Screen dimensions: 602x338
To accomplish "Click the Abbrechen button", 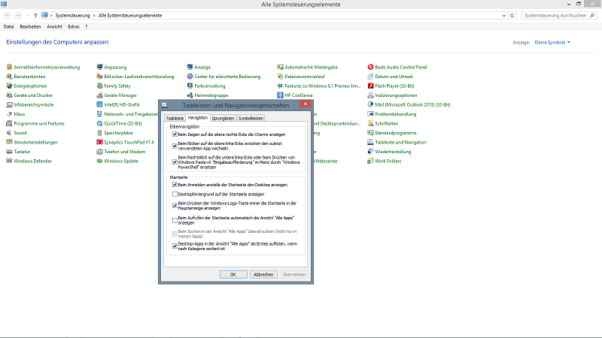I will [x=263, y=274].
